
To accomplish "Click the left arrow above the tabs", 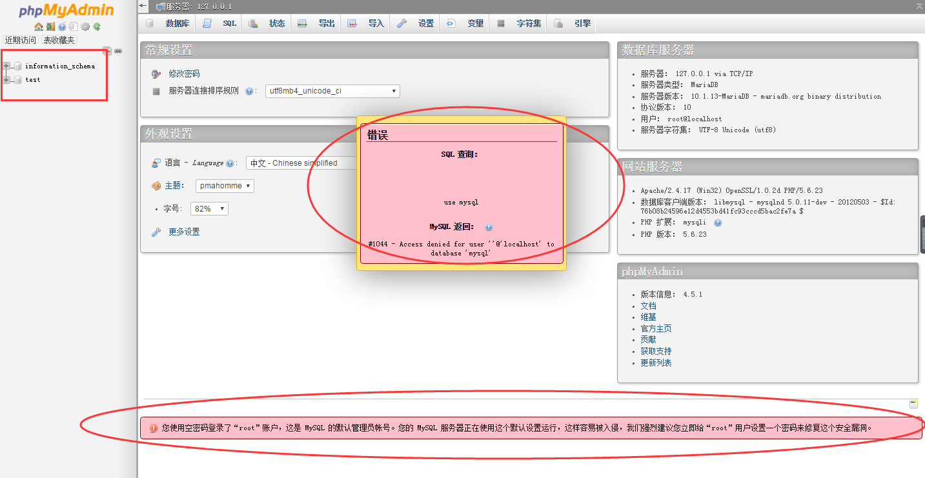I will tap(143, 6).
